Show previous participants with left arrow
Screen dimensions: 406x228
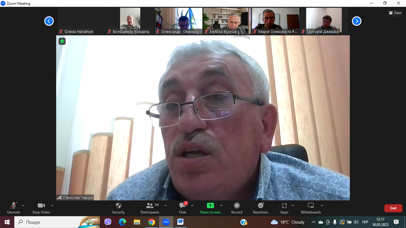49,21
